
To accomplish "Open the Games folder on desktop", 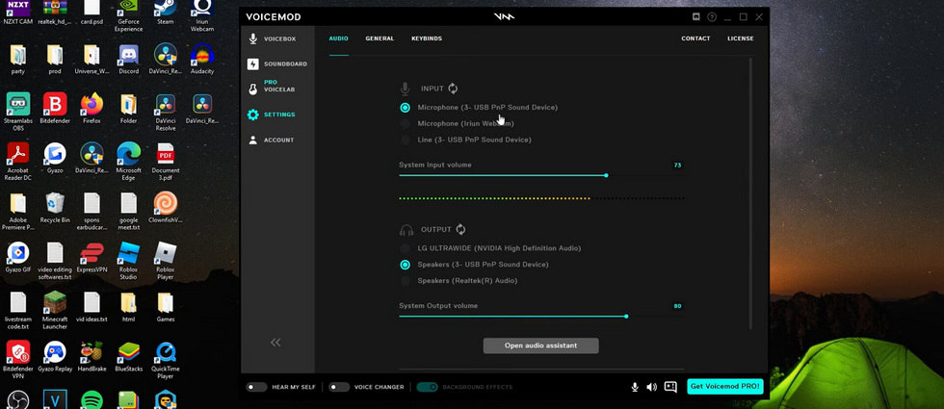I will [166, 307].
